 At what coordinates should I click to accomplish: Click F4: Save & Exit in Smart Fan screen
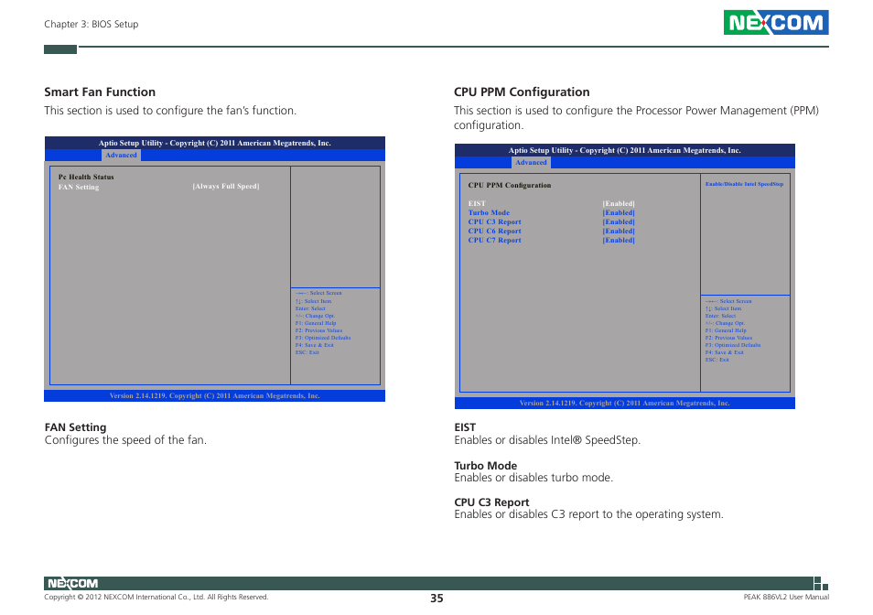coord(315,345)
